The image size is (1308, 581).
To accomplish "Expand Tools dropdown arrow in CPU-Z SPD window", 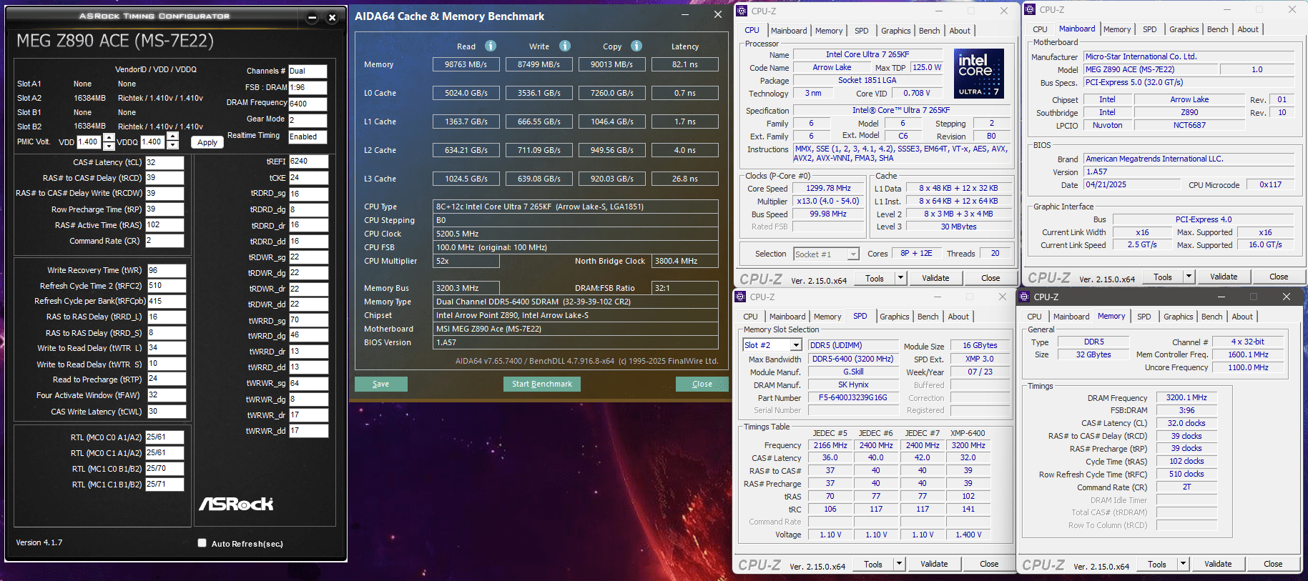I will pyautogui.click(x=899, y=564).
